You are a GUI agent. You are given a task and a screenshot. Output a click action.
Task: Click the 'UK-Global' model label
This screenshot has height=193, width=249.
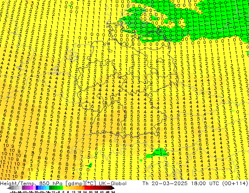point(113,184)
